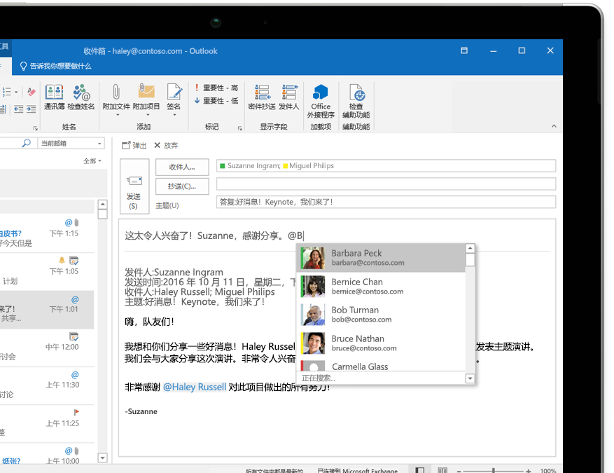Screen dimensions: 614x473
Task: Toggle 重要性 - 高 high importance
Action: (x=216, y=88)
